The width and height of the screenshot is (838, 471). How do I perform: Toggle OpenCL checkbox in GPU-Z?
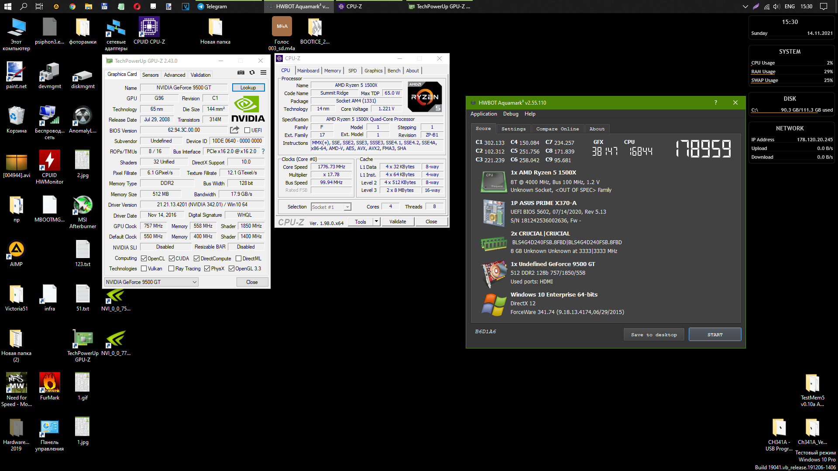(144, 258)
